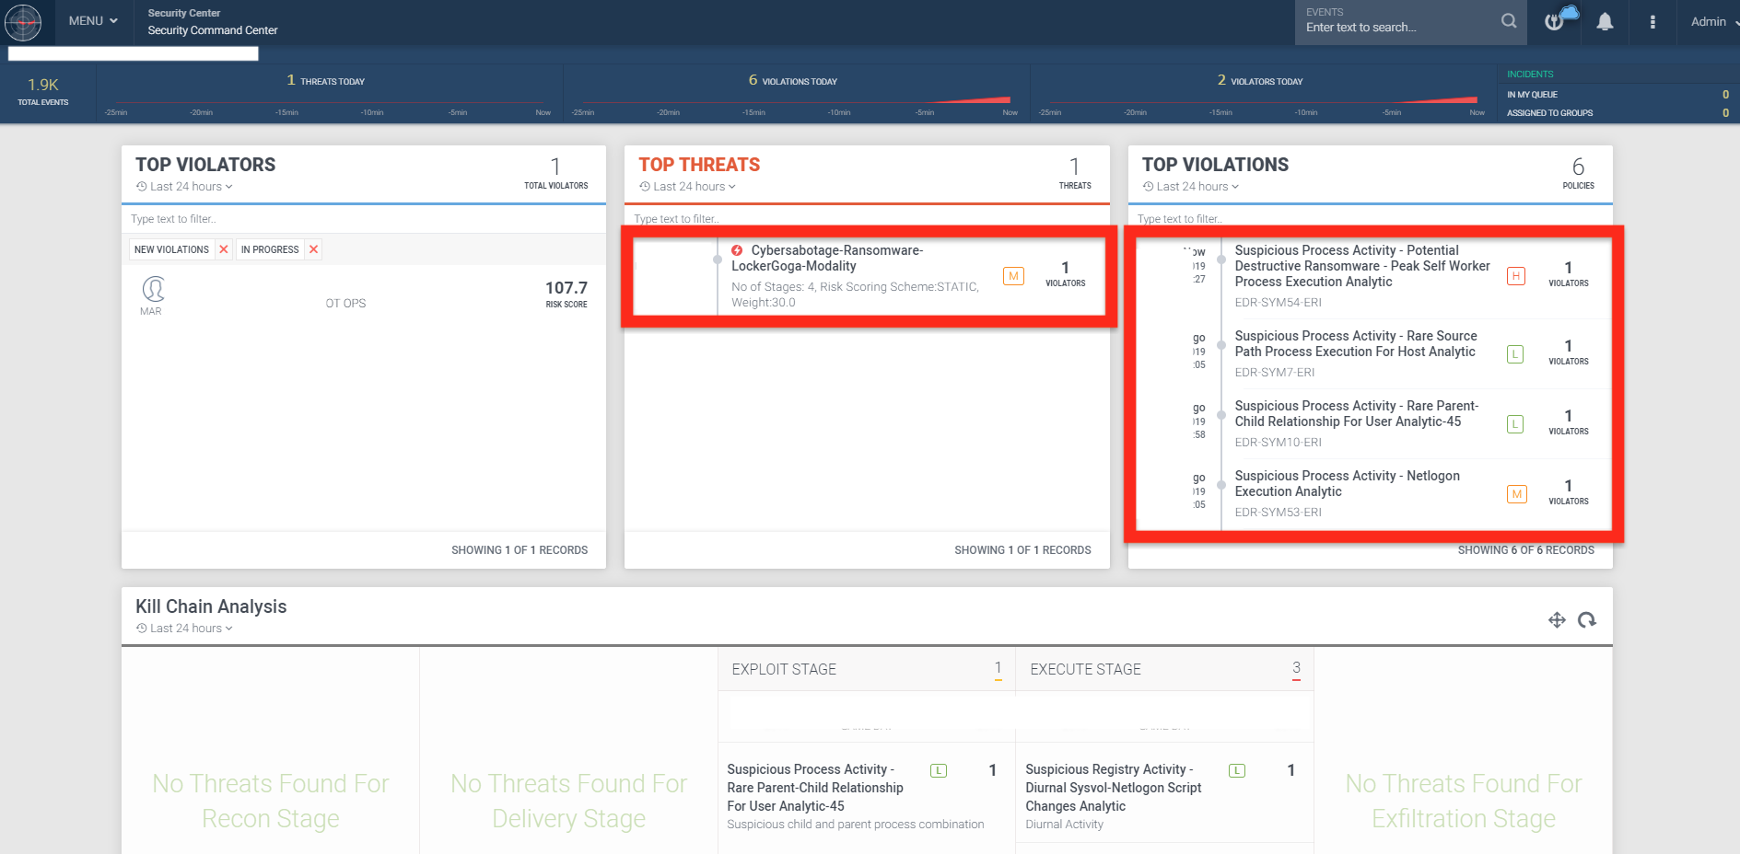Click the MAR violator avatar icon

pyautogui.click(x=153, y=290)
